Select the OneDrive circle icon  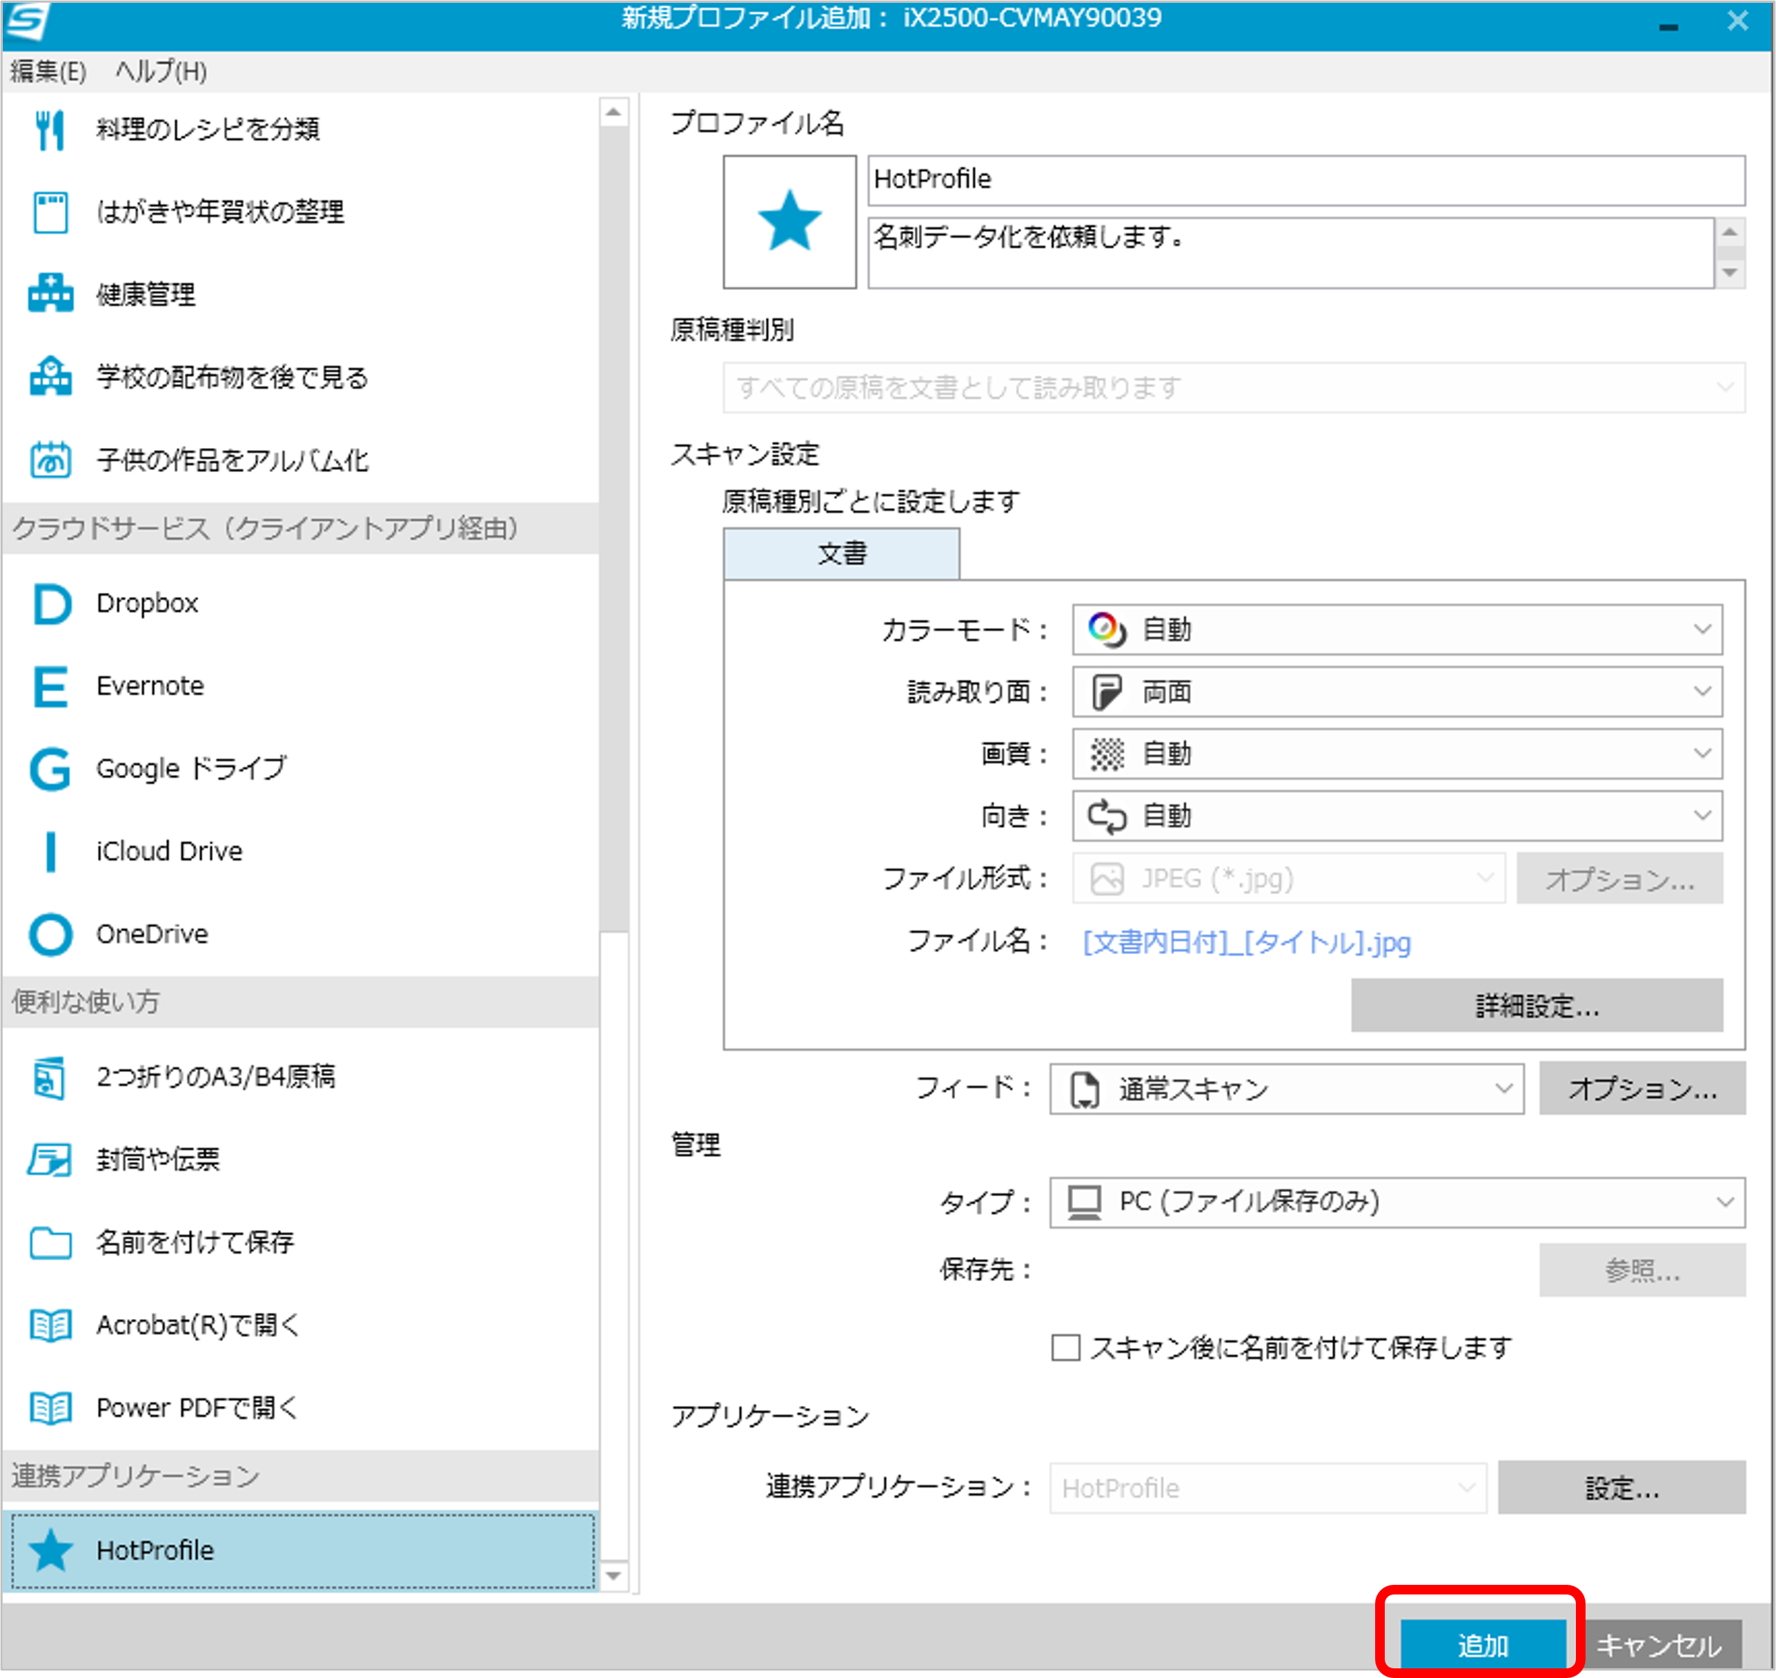51,935
